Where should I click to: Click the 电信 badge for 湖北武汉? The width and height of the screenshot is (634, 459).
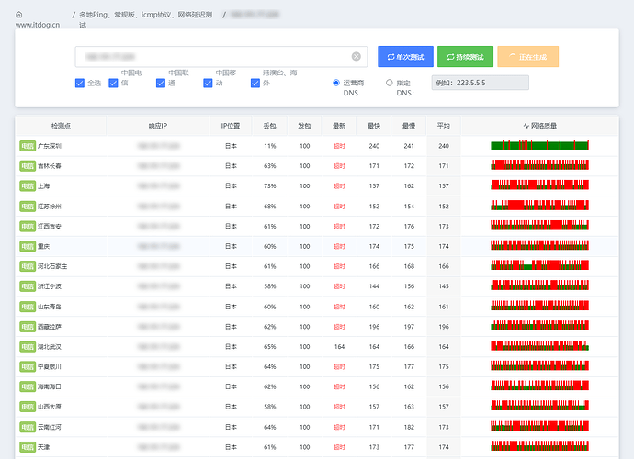(28, 347)
